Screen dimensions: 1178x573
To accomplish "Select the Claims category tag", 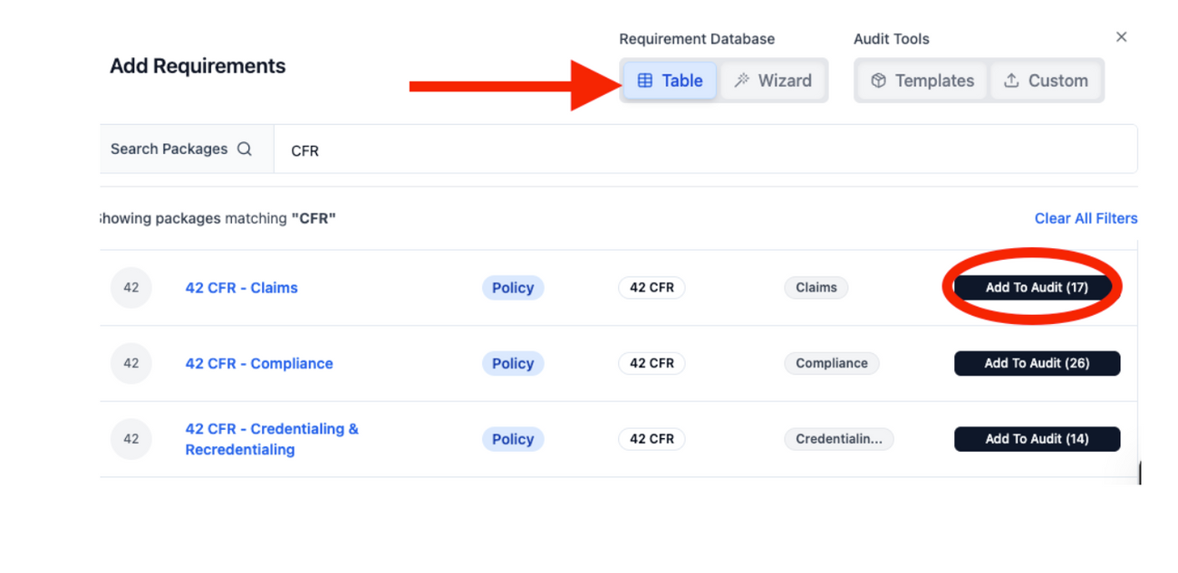I will (x=816, y=287).
